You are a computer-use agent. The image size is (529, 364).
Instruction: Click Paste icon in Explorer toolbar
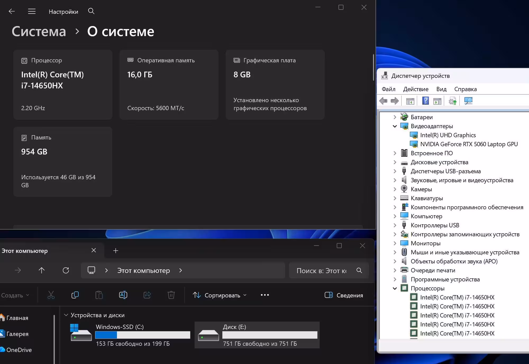[99, 295]
